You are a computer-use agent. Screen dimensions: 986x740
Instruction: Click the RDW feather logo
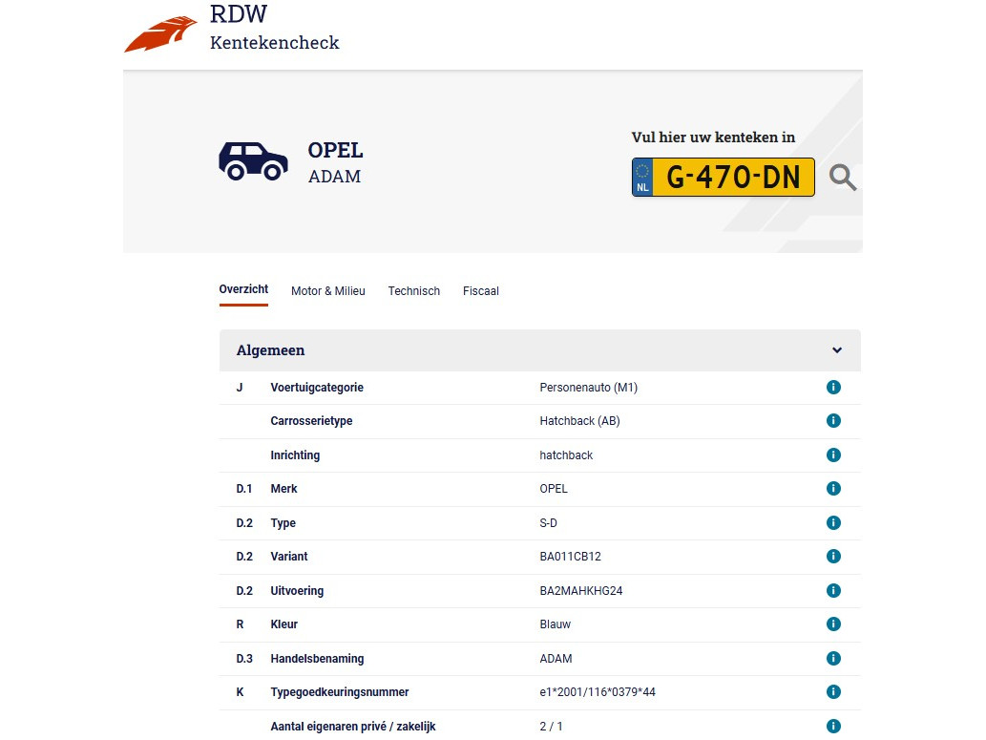pos(160,34)
